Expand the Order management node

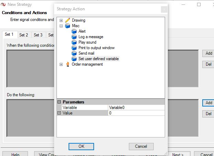click(61, 65)
